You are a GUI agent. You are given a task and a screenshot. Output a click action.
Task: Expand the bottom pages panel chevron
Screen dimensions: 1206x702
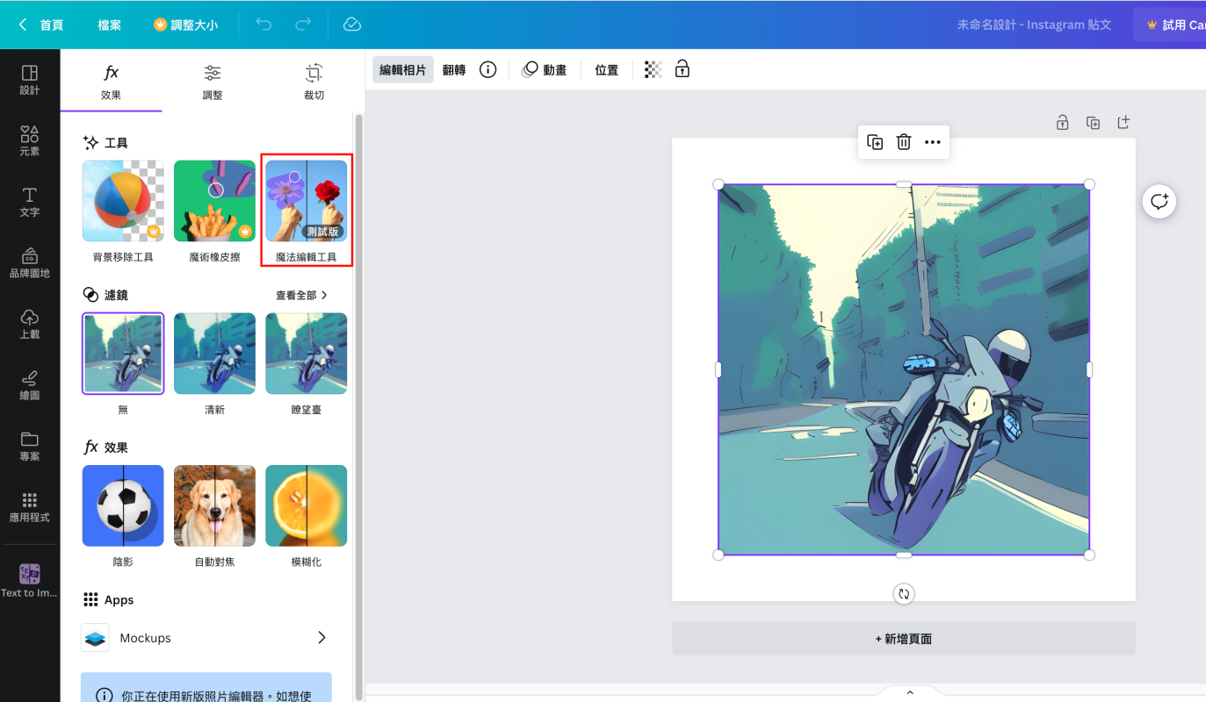point(910,693)
